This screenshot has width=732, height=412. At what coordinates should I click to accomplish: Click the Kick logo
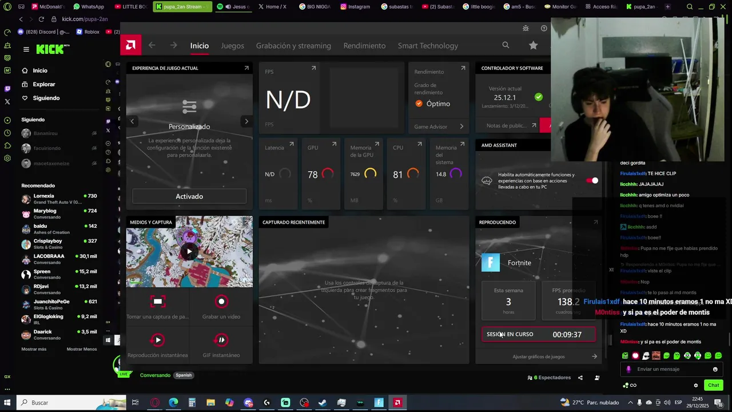pos(50,49)
